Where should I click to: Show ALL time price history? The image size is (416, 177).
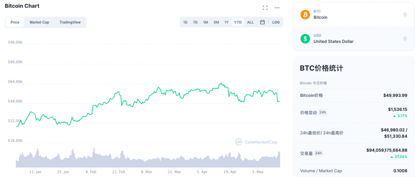click(x=250, y=22)
